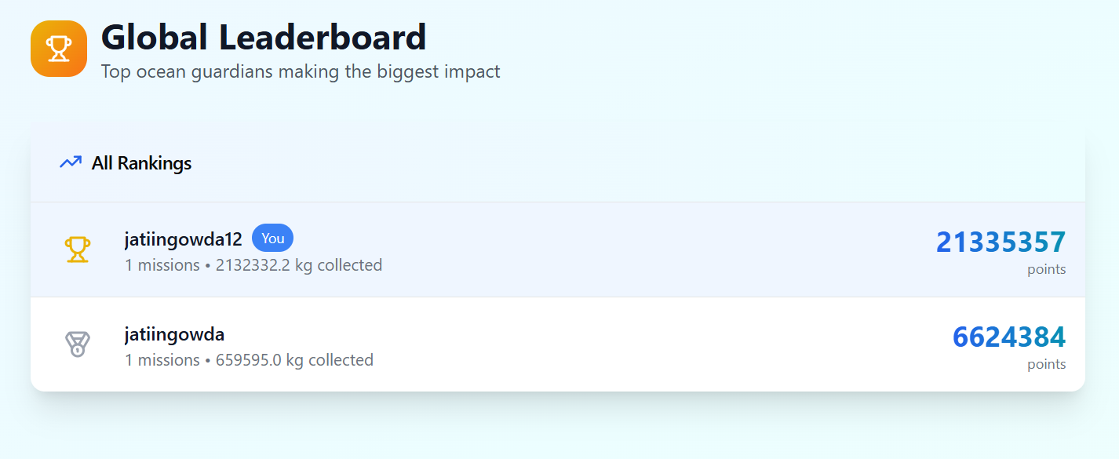This screenshot has height=459, width=1119.
Task: Open jatiingowda username in second row
Action: pyautogui.click(x=174, y=334)
